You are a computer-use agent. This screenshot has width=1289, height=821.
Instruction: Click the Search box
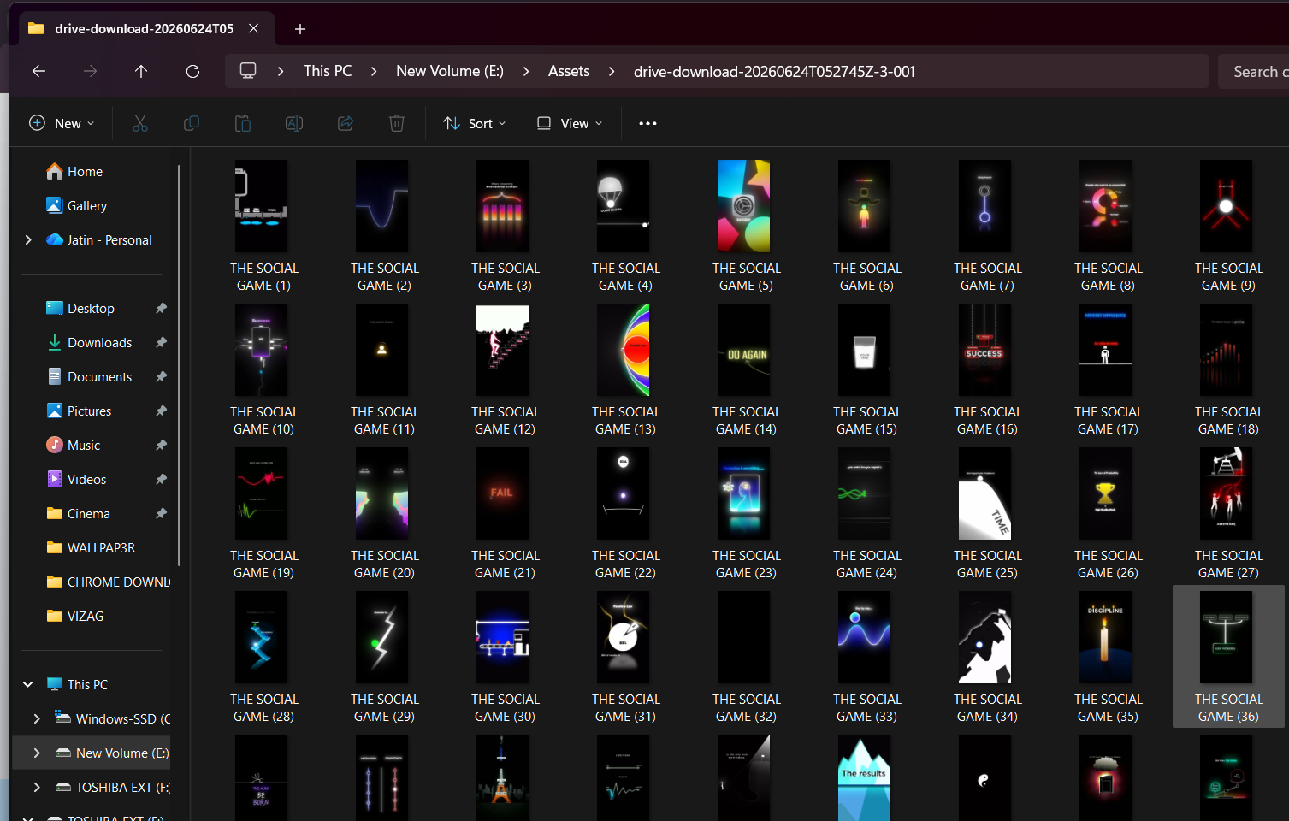[x=1254, y=72]
